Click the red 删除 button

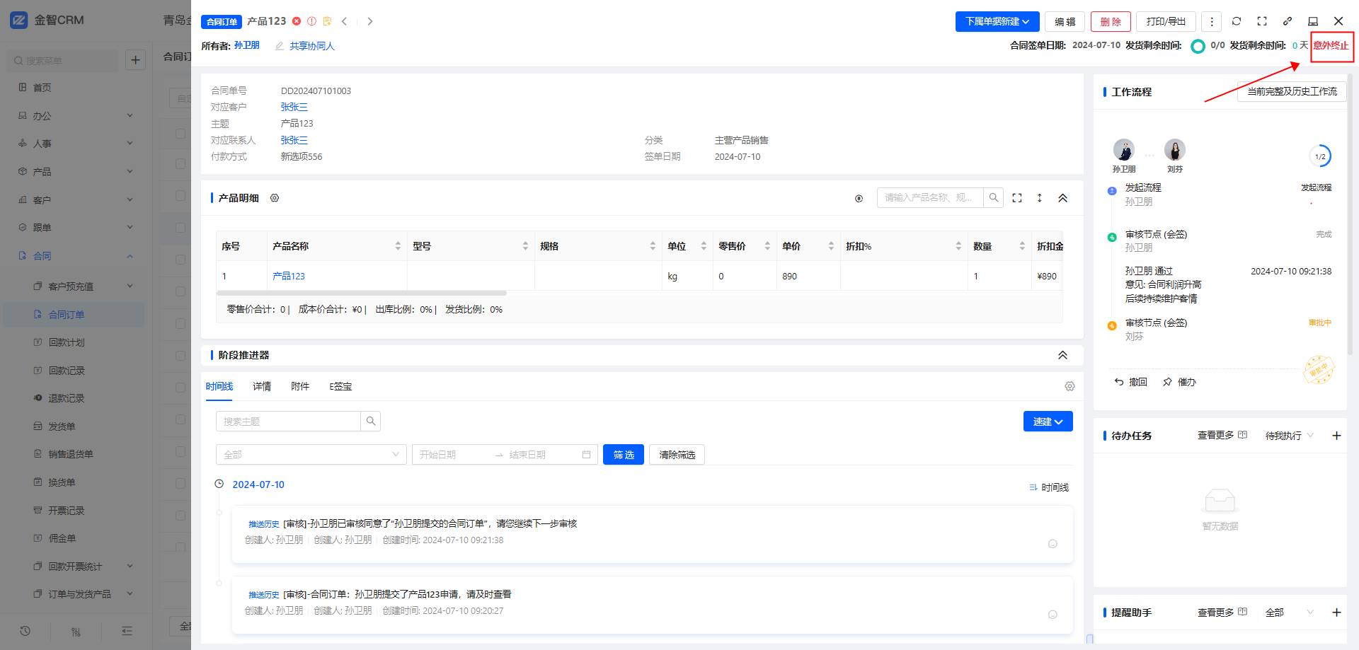(1111, 21)
